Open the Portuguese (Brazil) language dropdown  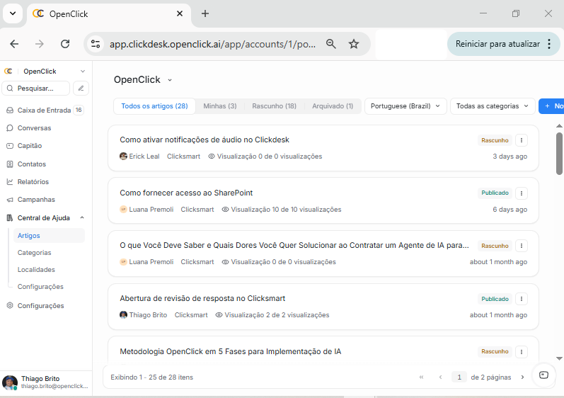click(x=405, y=106)
